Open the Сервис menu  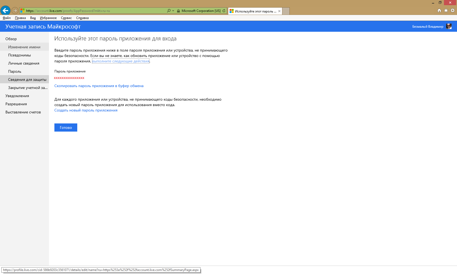66,18
